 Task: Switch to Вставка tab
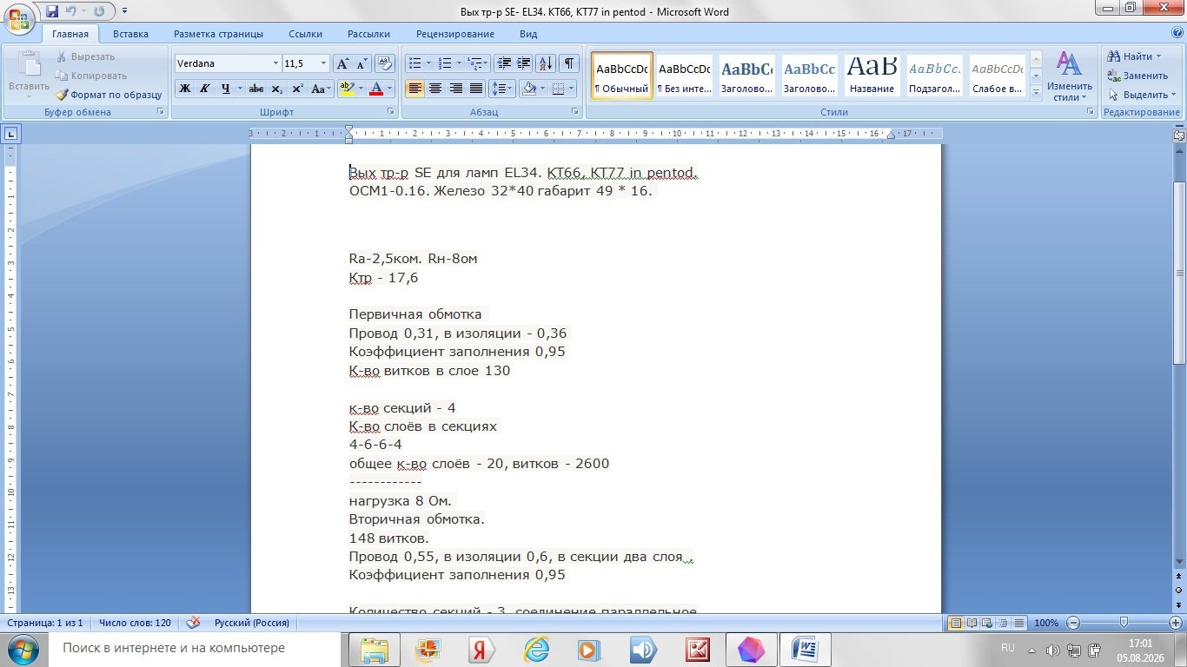pyautogui.click(x=130, y=34)
